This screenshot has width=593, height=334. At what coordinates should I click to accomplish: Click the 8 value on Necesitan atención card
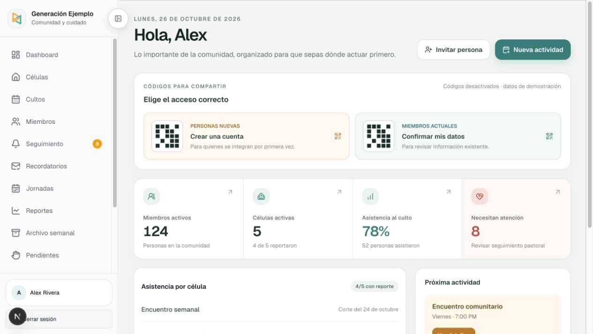[475, 231]
